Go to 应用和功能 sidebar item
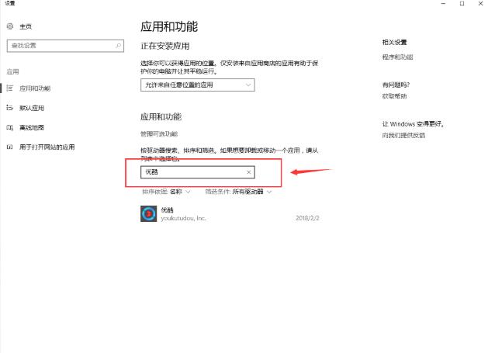The height and width of the screenshot is (353, 488). point(35,88)
